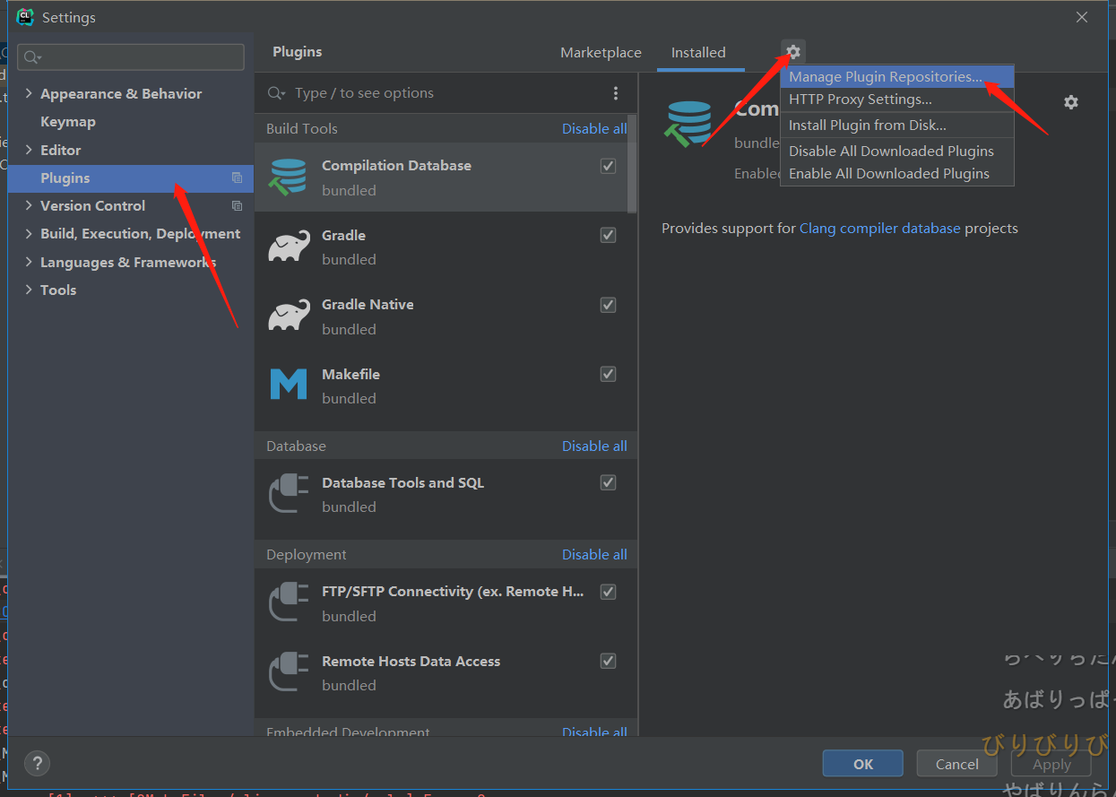
Task: Select Plugins in settings tree
Action: point(131,178)
